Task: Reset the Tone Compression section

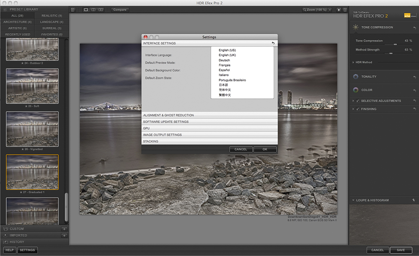Action: 414,28
